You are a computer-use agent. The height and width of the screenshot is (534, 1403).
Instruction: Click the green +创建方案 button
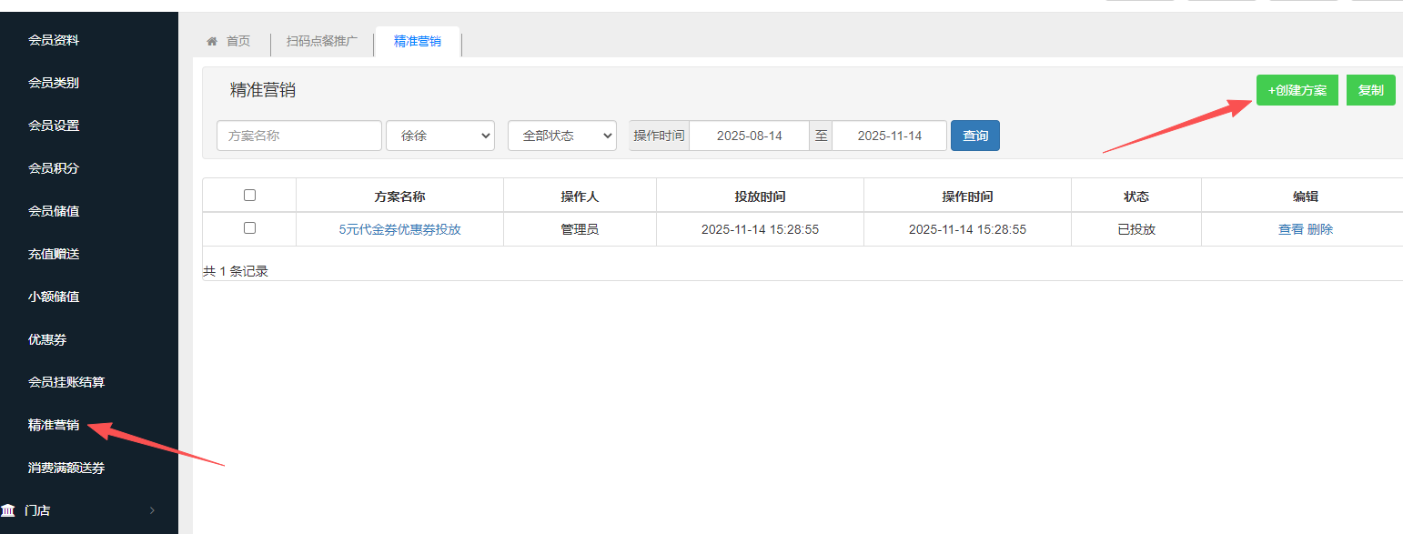pos(1297,90)
